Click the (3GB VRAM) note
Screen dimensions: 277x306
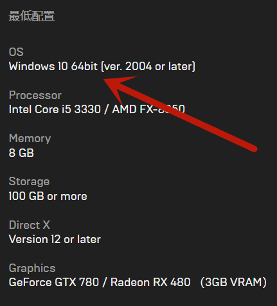(233, 282)
